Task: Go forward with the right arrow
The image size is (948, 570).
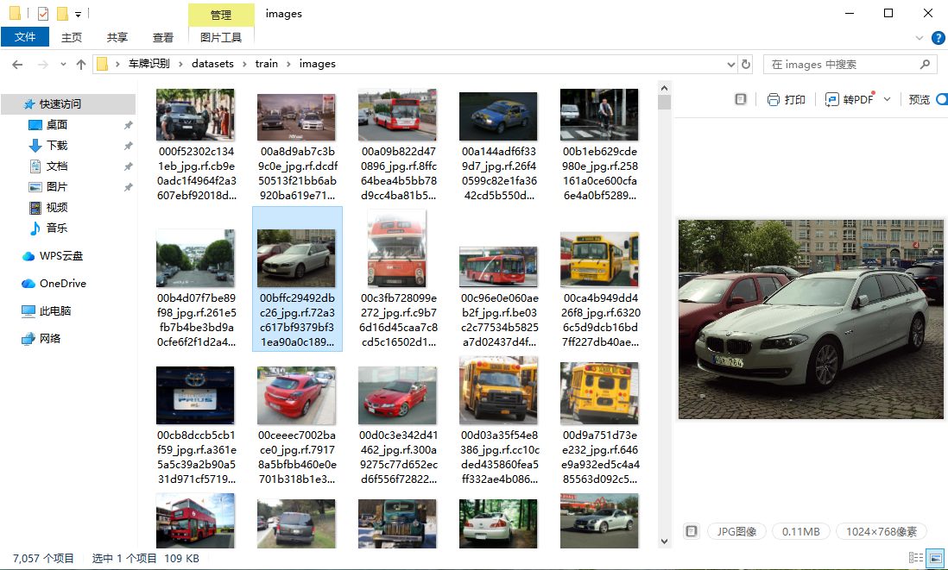Action: tap(43, 64)
